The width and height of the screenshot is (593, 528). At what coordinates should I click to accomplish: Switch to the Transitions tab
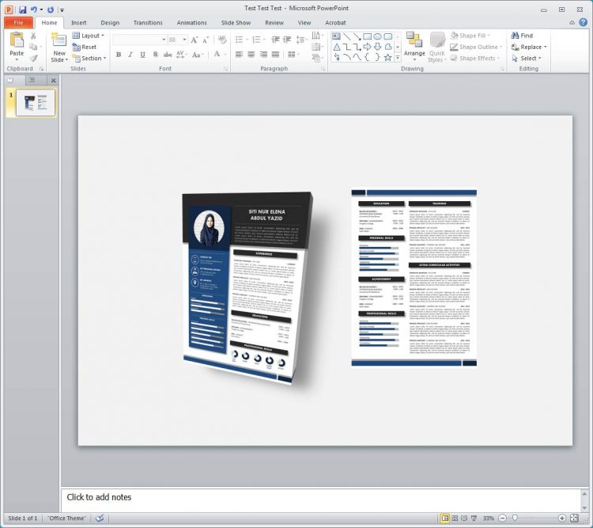148,23
